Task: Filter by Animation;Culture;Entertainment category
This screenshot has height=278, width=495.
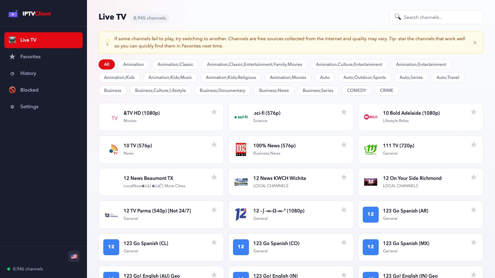Action: click(x=349, y=64)
